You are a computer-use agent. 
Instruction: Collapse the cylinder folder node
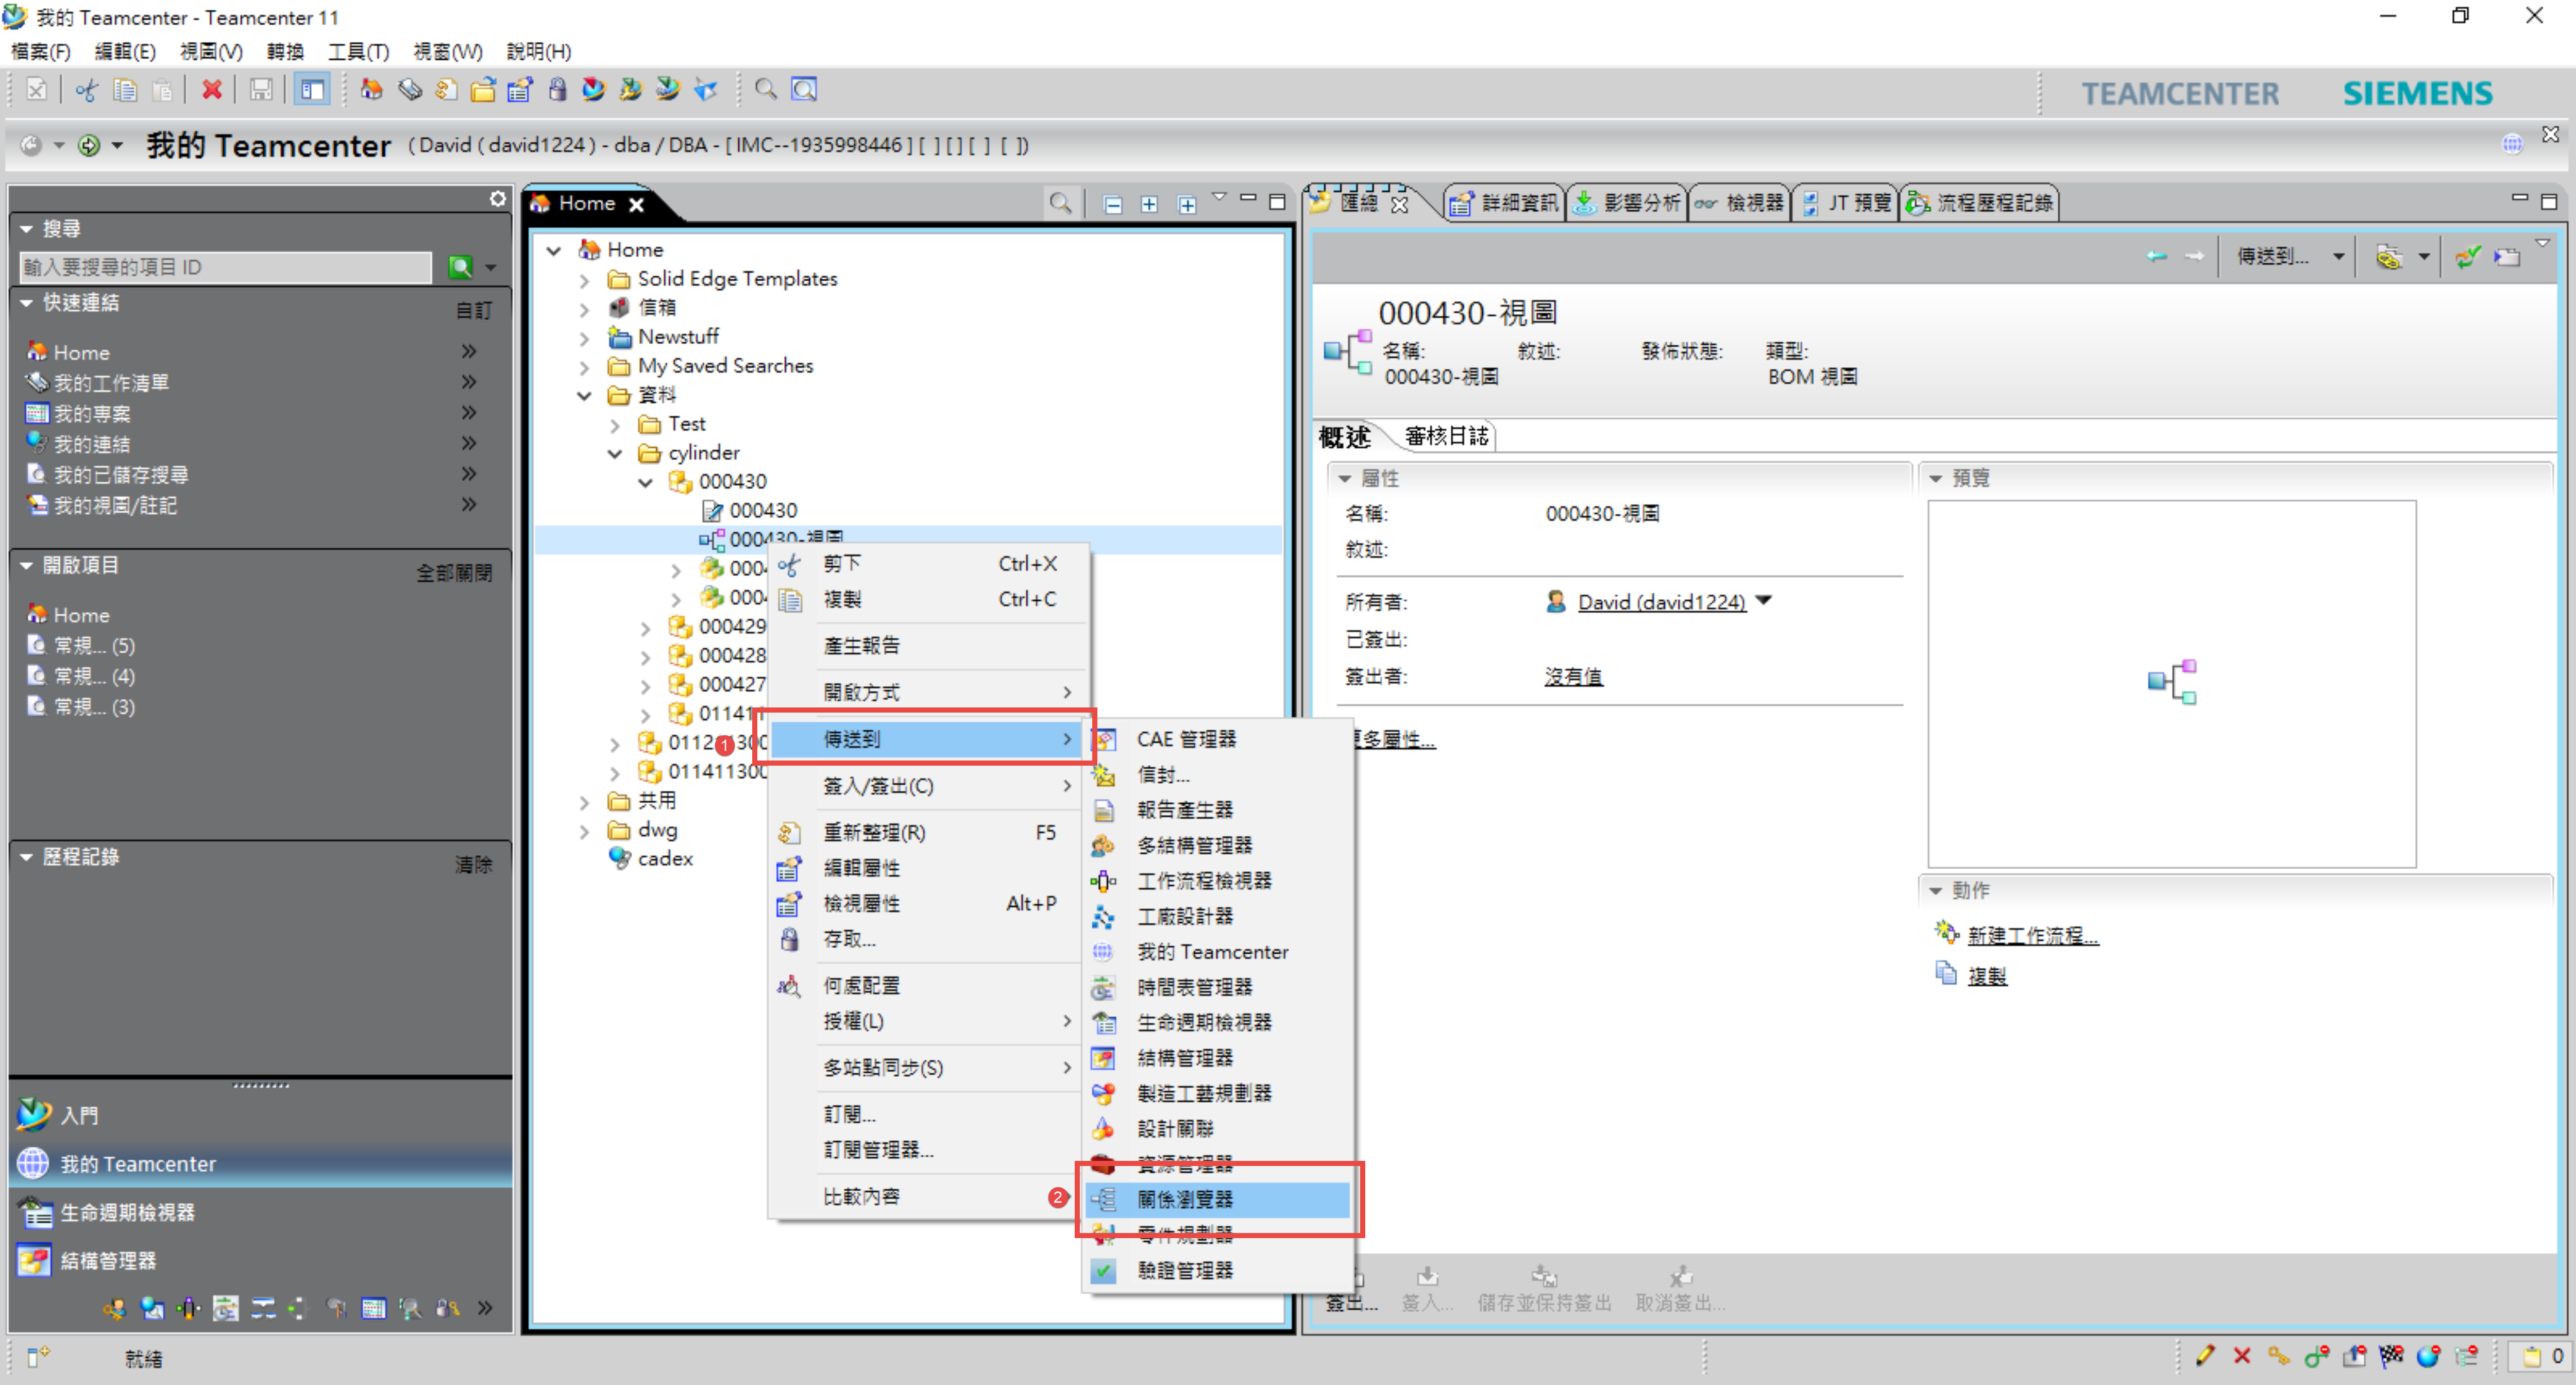(615, 454)
